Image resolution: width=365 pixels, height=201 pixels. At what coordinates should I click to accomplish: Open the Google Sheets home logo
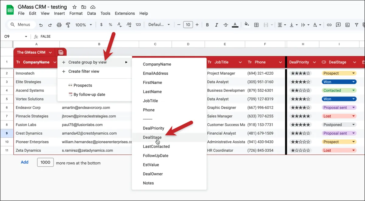[x=10, y=10]
